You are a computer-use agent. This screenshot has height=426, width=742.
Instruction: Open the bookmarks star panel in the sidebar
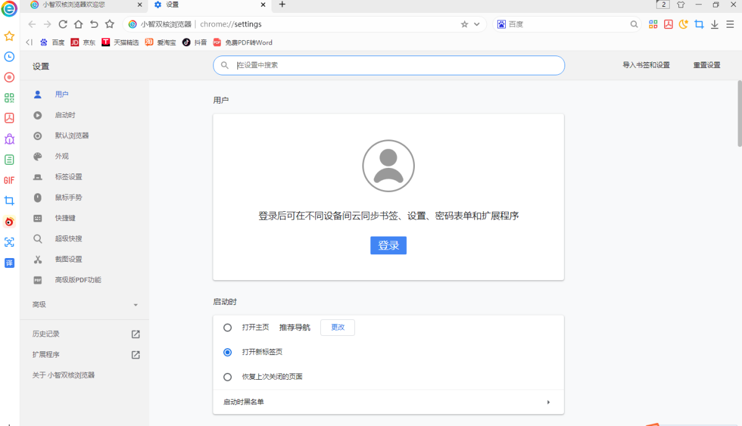click(x=9, y=36)
